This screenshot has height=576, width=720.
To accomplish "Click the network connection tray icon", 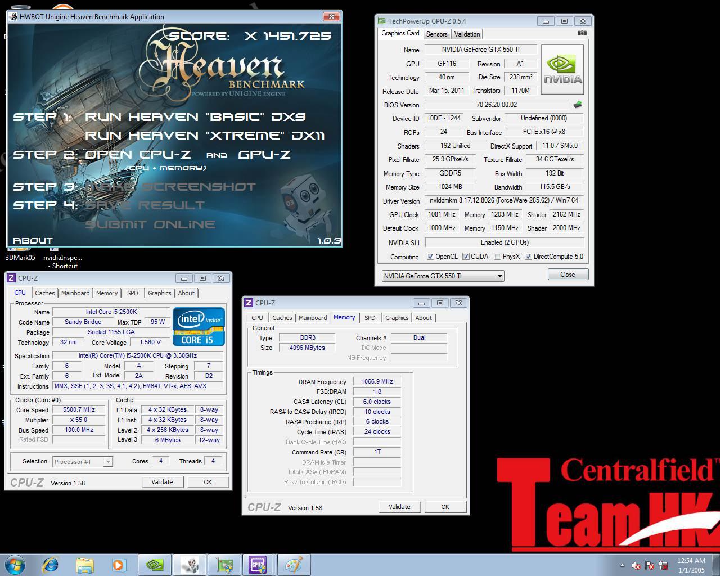I will pos(664,565).
